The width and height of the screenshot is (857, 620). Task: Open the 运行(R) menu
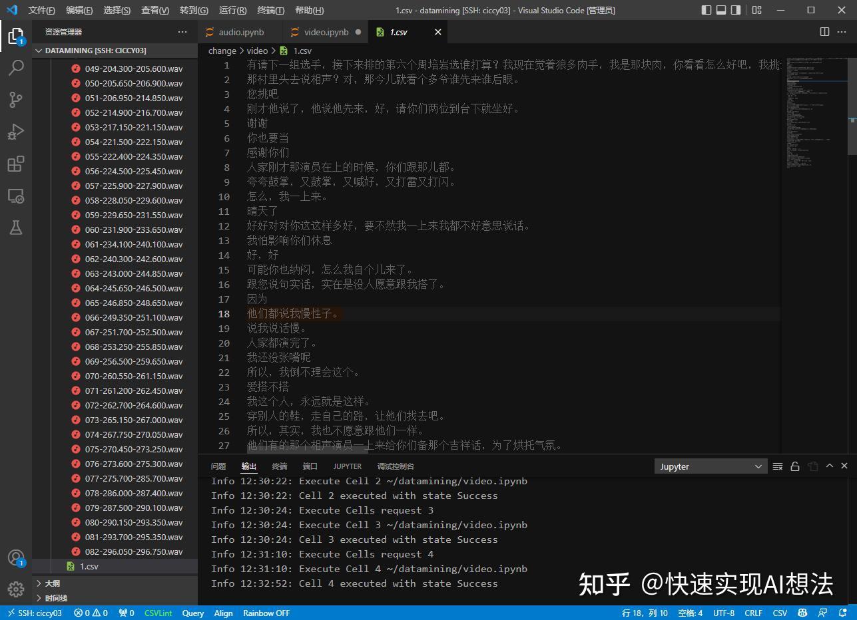point(232,10)
